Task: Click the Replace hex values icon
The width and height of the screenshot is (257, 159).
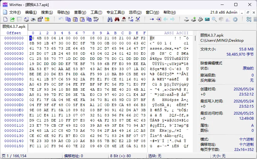Action: pos(138,19)
